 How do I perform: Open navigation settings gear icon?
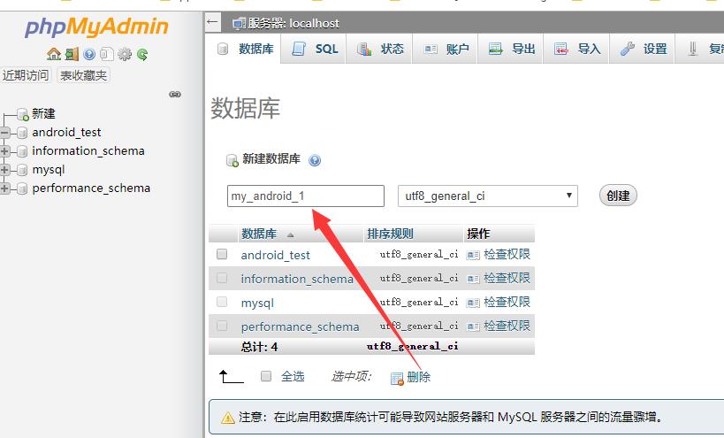125,55
